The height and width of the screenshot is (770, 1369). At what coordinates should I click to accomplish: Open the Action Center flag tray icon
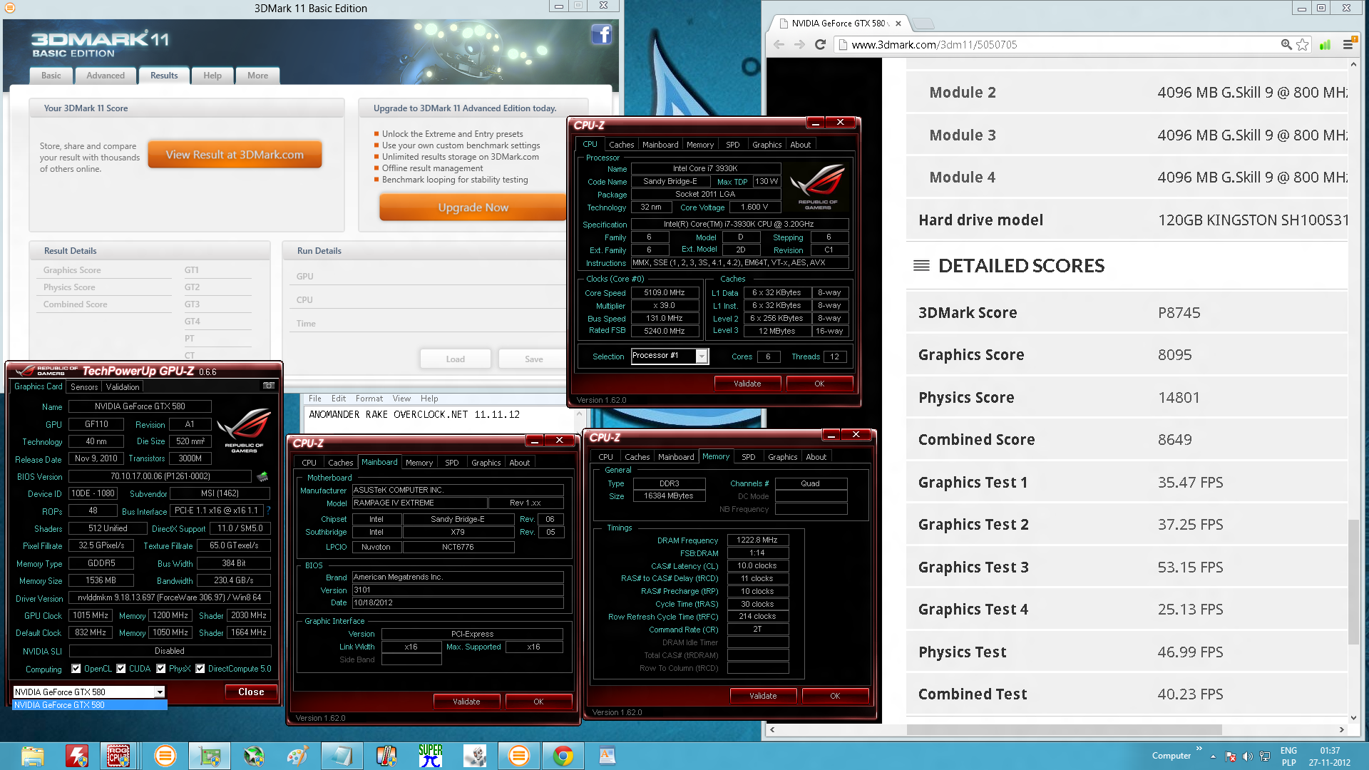click(x=1231, y=756)
